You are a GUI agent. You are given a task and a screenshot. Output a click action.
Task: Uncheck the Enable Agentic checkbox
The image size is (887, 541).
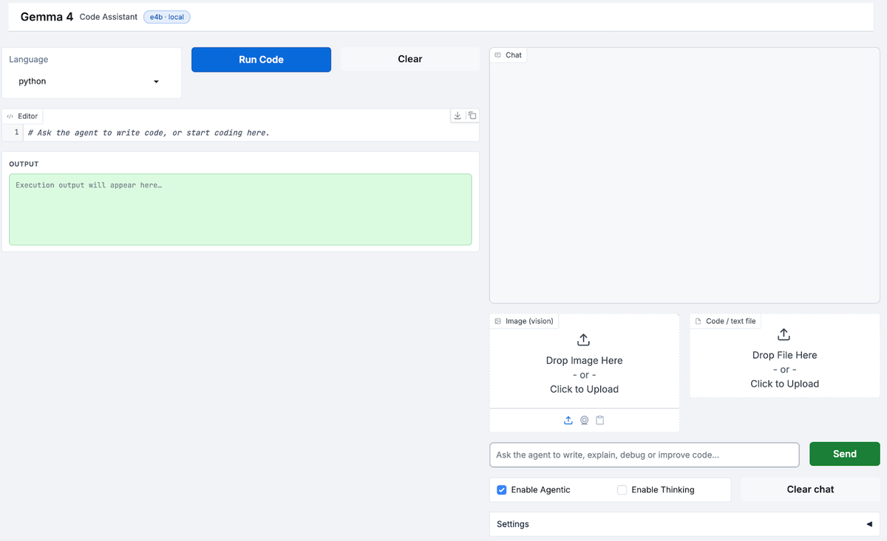pos(502,489)
